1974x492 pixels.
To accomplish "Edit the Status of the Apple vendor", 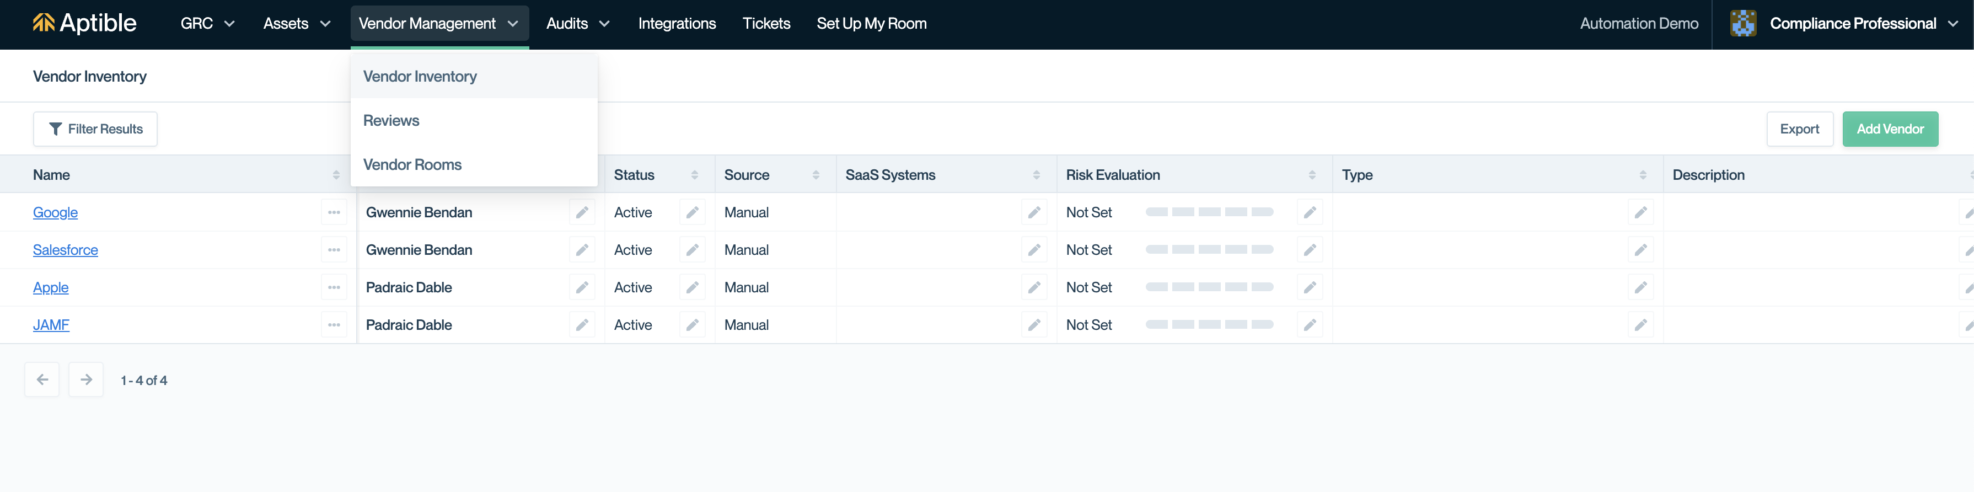I will 693,287.
